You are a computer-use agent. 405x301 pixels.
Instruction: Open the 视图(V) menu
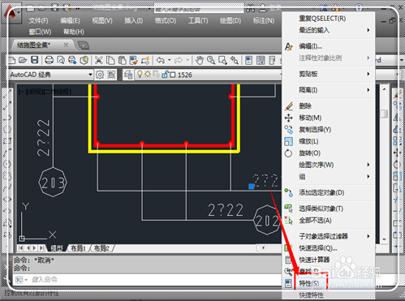pos(102,20)
